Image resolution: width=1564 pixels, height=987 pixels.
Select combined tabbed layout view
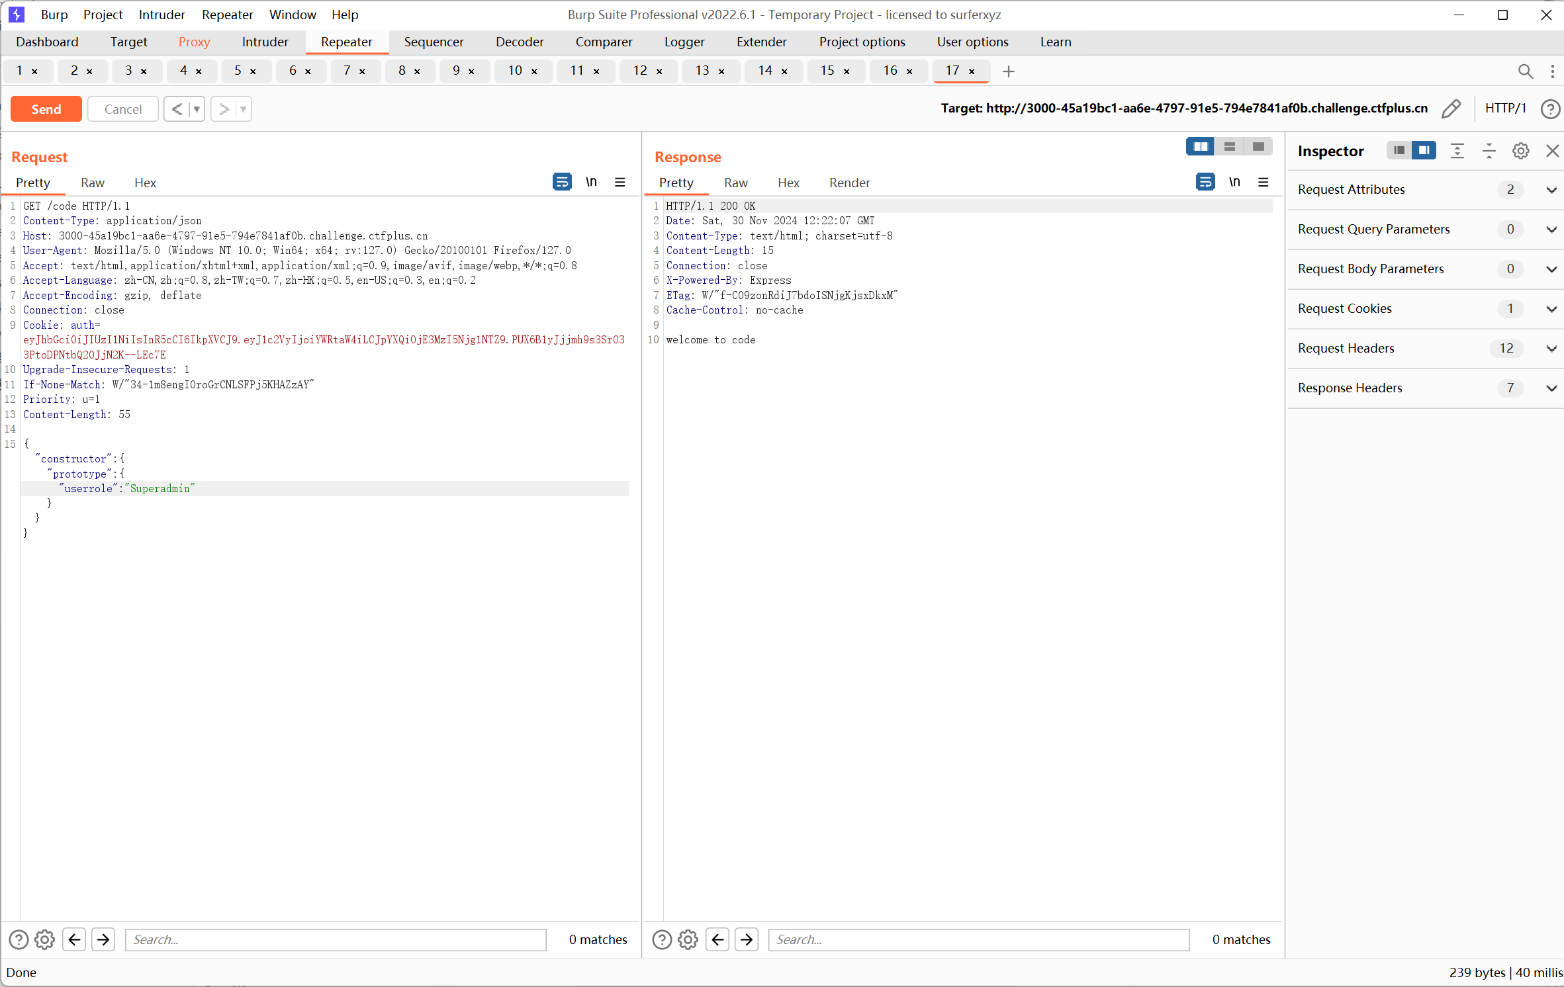[x=1258, y=147]
